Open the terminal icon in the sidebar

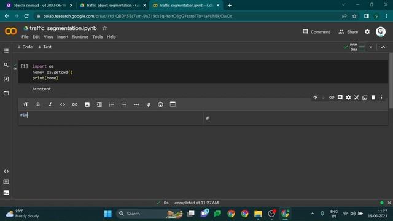6,193
